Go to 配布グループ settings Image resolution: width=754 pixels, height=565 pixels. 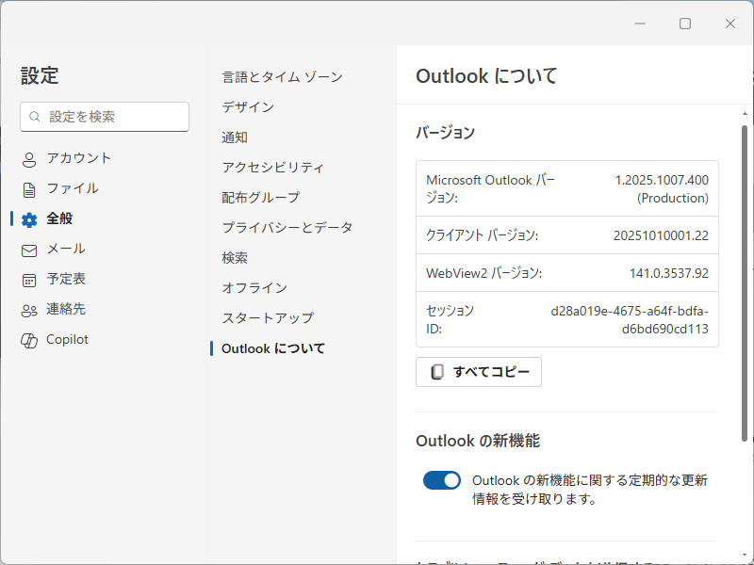(261, 198)
